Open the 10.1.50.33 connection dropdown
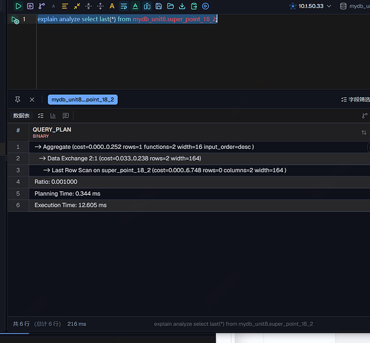 coord(310,6)
